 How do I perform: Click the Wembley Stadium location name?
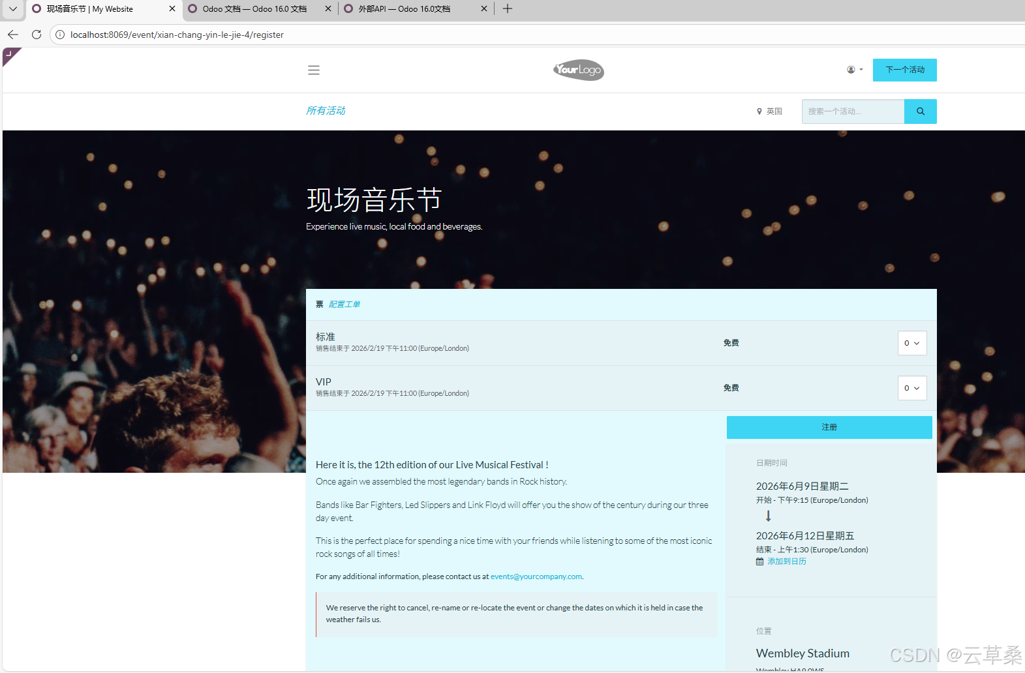(803, 653)
